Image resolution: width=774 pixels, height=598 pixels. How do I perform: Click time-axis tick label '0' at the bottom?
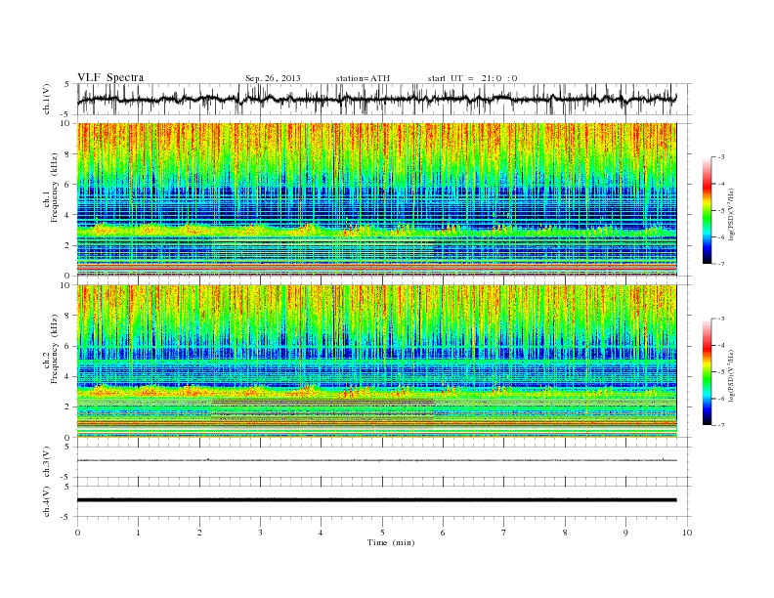[77, 533]
